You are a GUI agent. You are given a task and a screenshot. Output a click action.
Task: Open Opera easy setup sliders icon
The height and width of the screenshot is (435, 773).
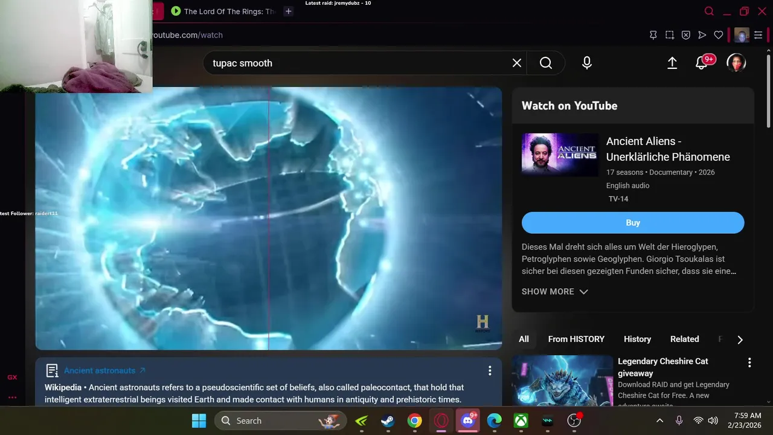[x=759, y=35]
